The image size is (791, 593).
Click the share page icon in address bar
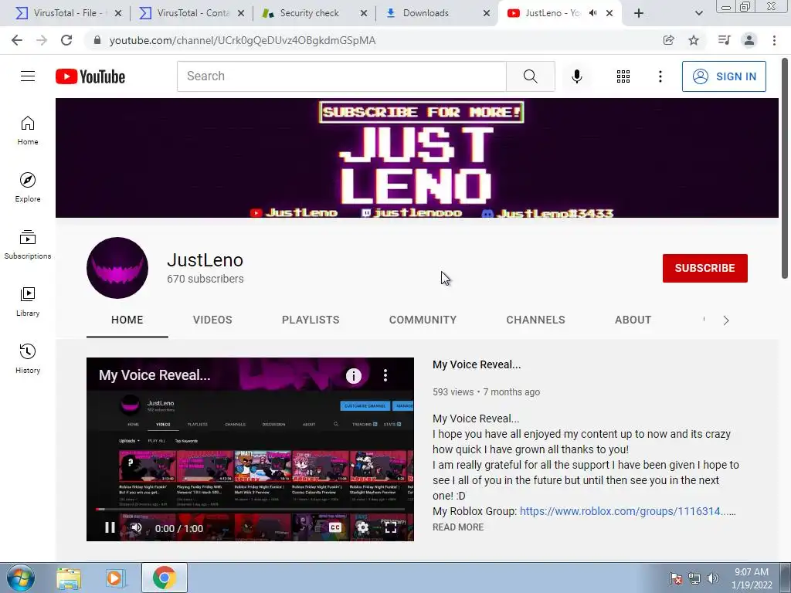(668, 40)
